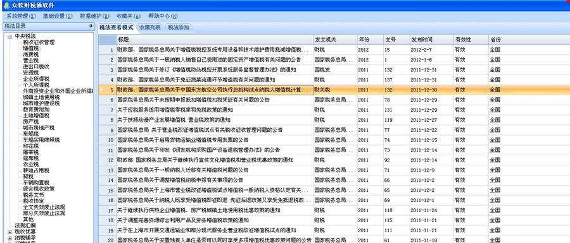Select 契税 in the directory tree
The height and width of the screenshot is (243, 570).
[x=28, y=176]
